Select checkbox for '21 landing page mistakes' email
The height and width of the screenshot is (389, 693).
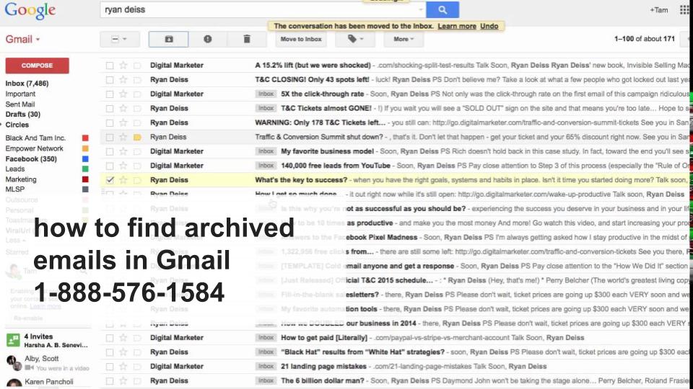(x=110, y=367)
